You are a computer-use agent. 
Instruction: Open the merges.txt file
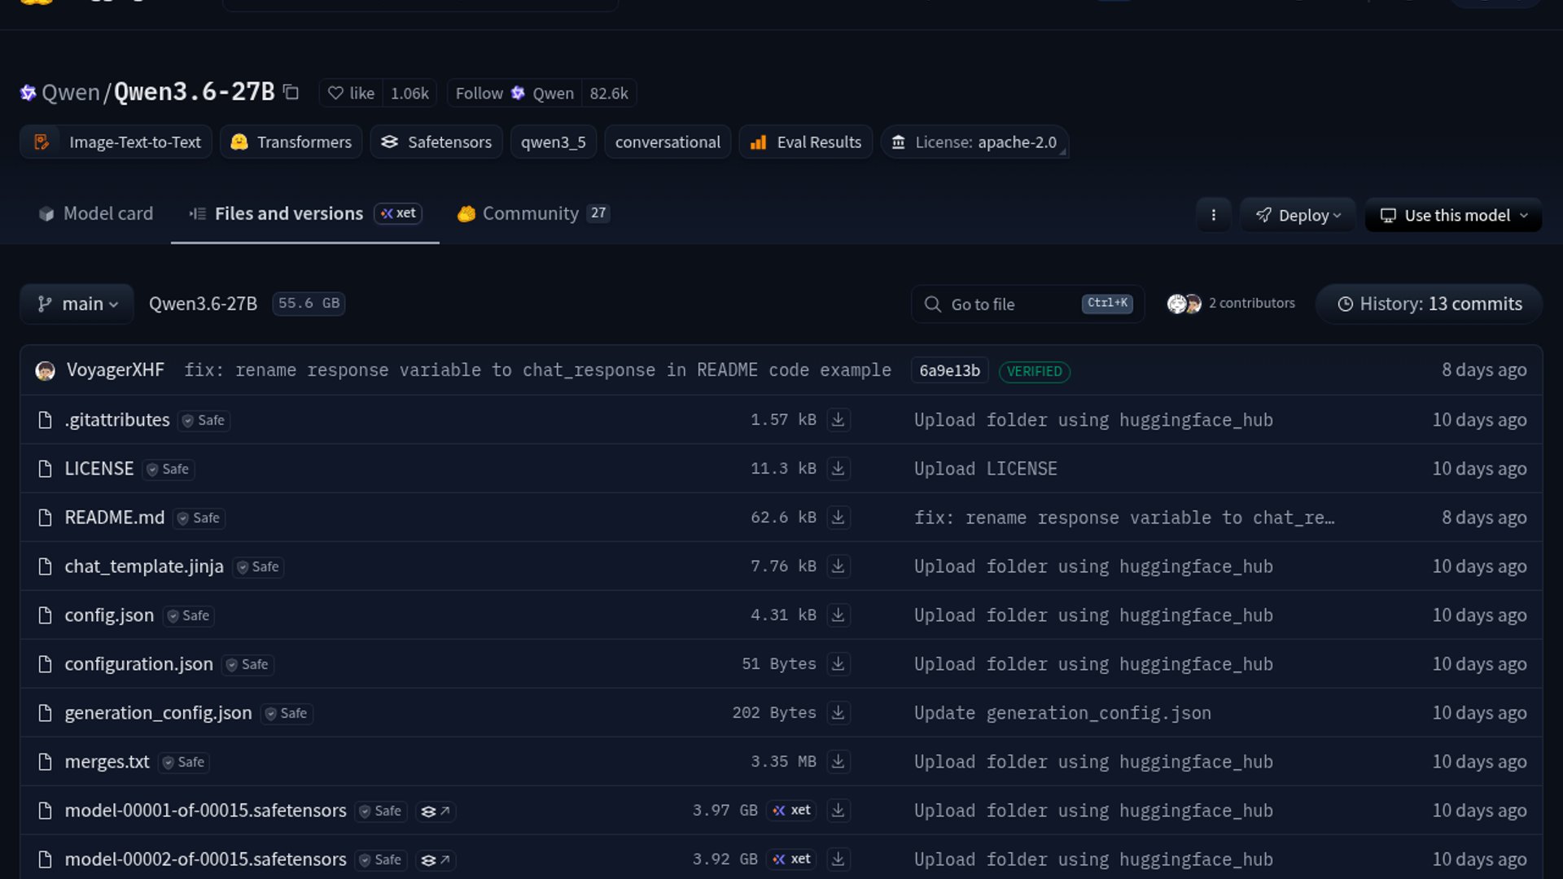click(x=107, y=762)
